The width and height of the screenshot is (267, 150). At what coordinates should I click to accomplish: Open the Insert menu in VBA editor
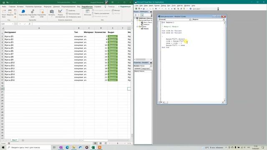[x=151, y=5]
